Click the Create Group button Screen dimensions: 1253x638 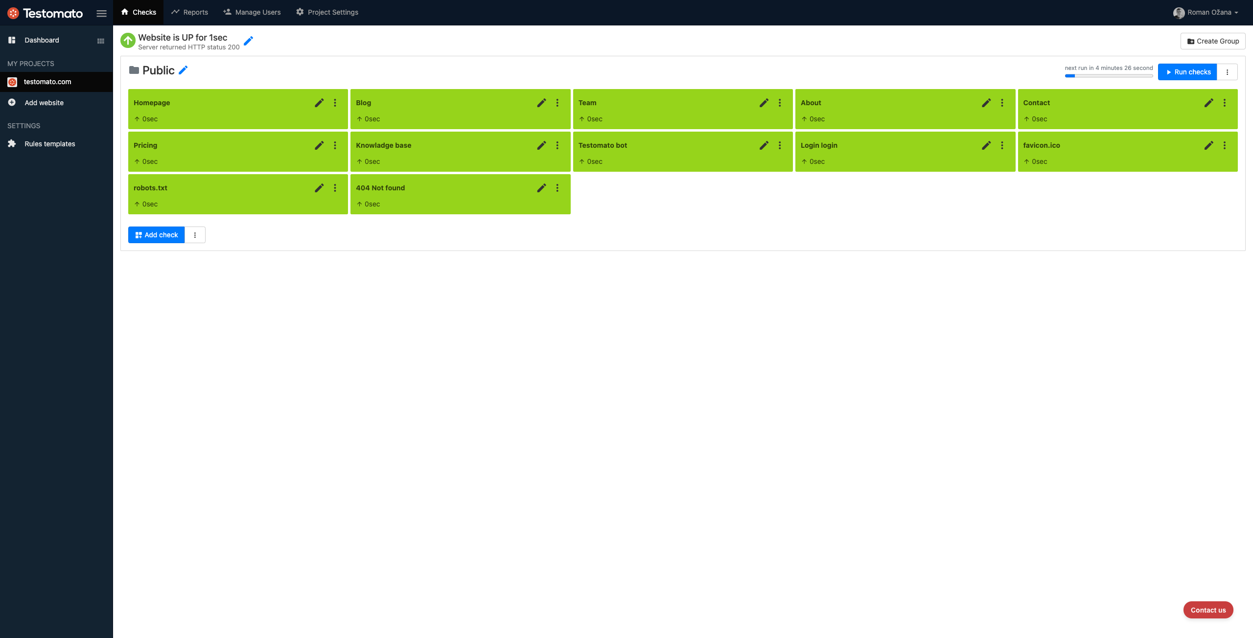(1213, 41)
